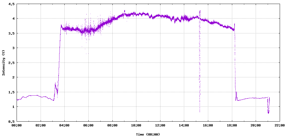Screen dimensions: 286x137
Task: Click the 1 intensity tick label
Action: tap(13, 107)
